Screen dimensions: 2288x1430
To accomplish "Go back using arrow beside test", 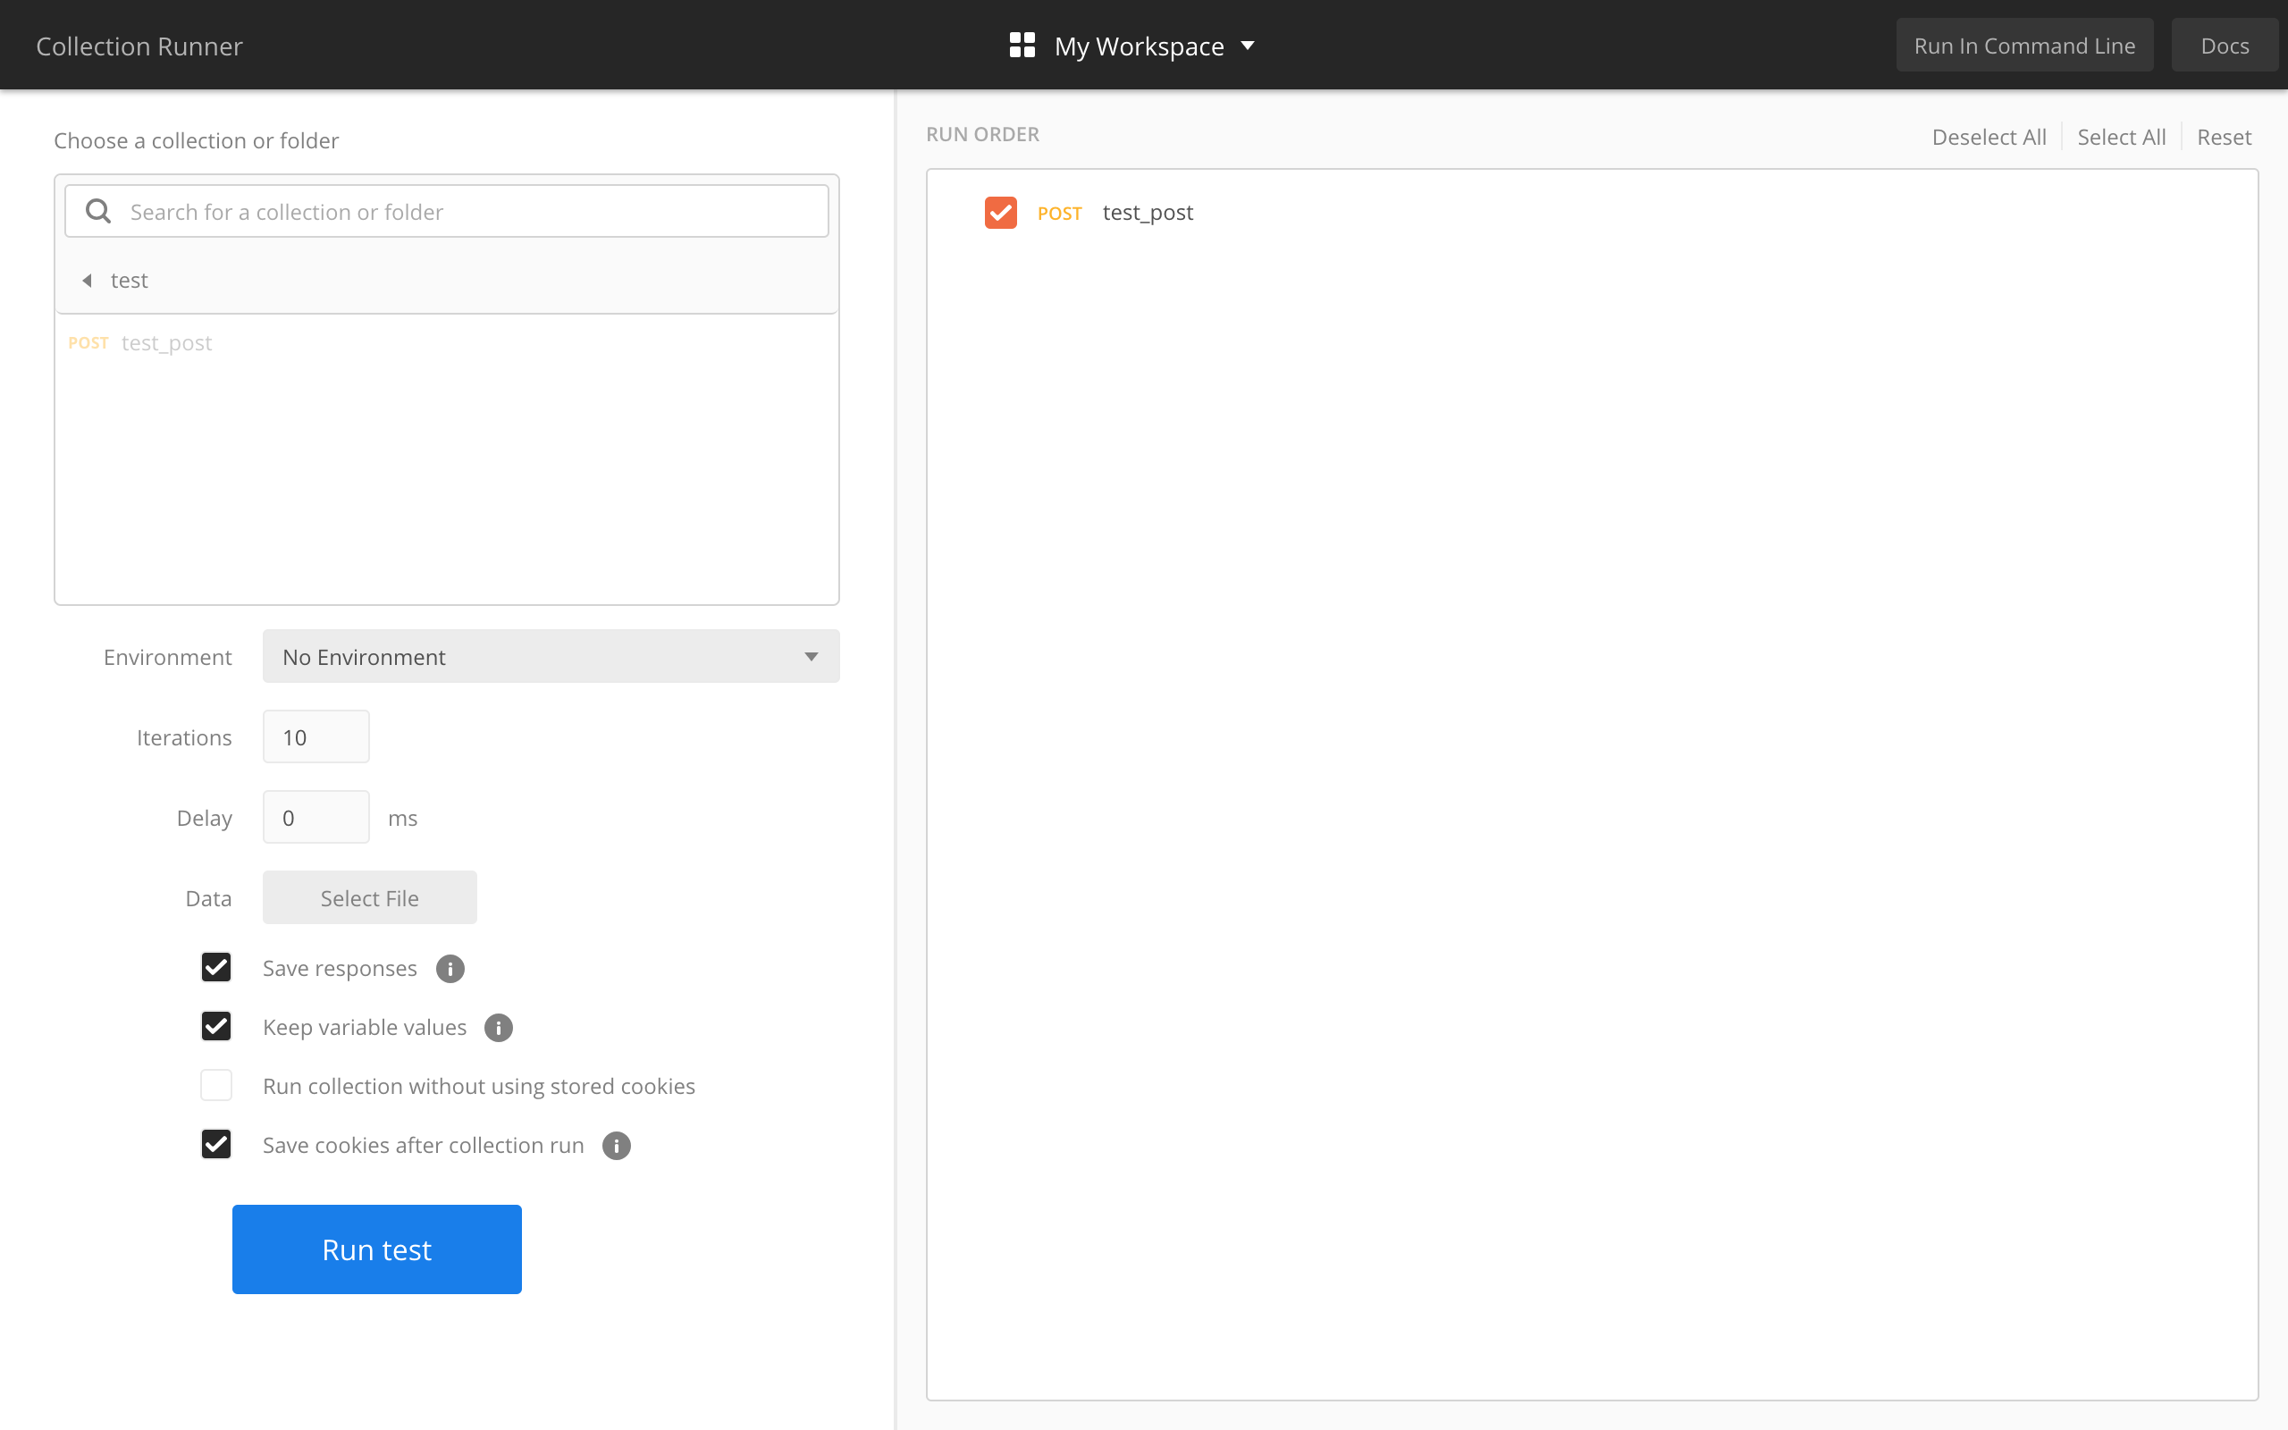I will pyautogui.click(x=87, y=280).
